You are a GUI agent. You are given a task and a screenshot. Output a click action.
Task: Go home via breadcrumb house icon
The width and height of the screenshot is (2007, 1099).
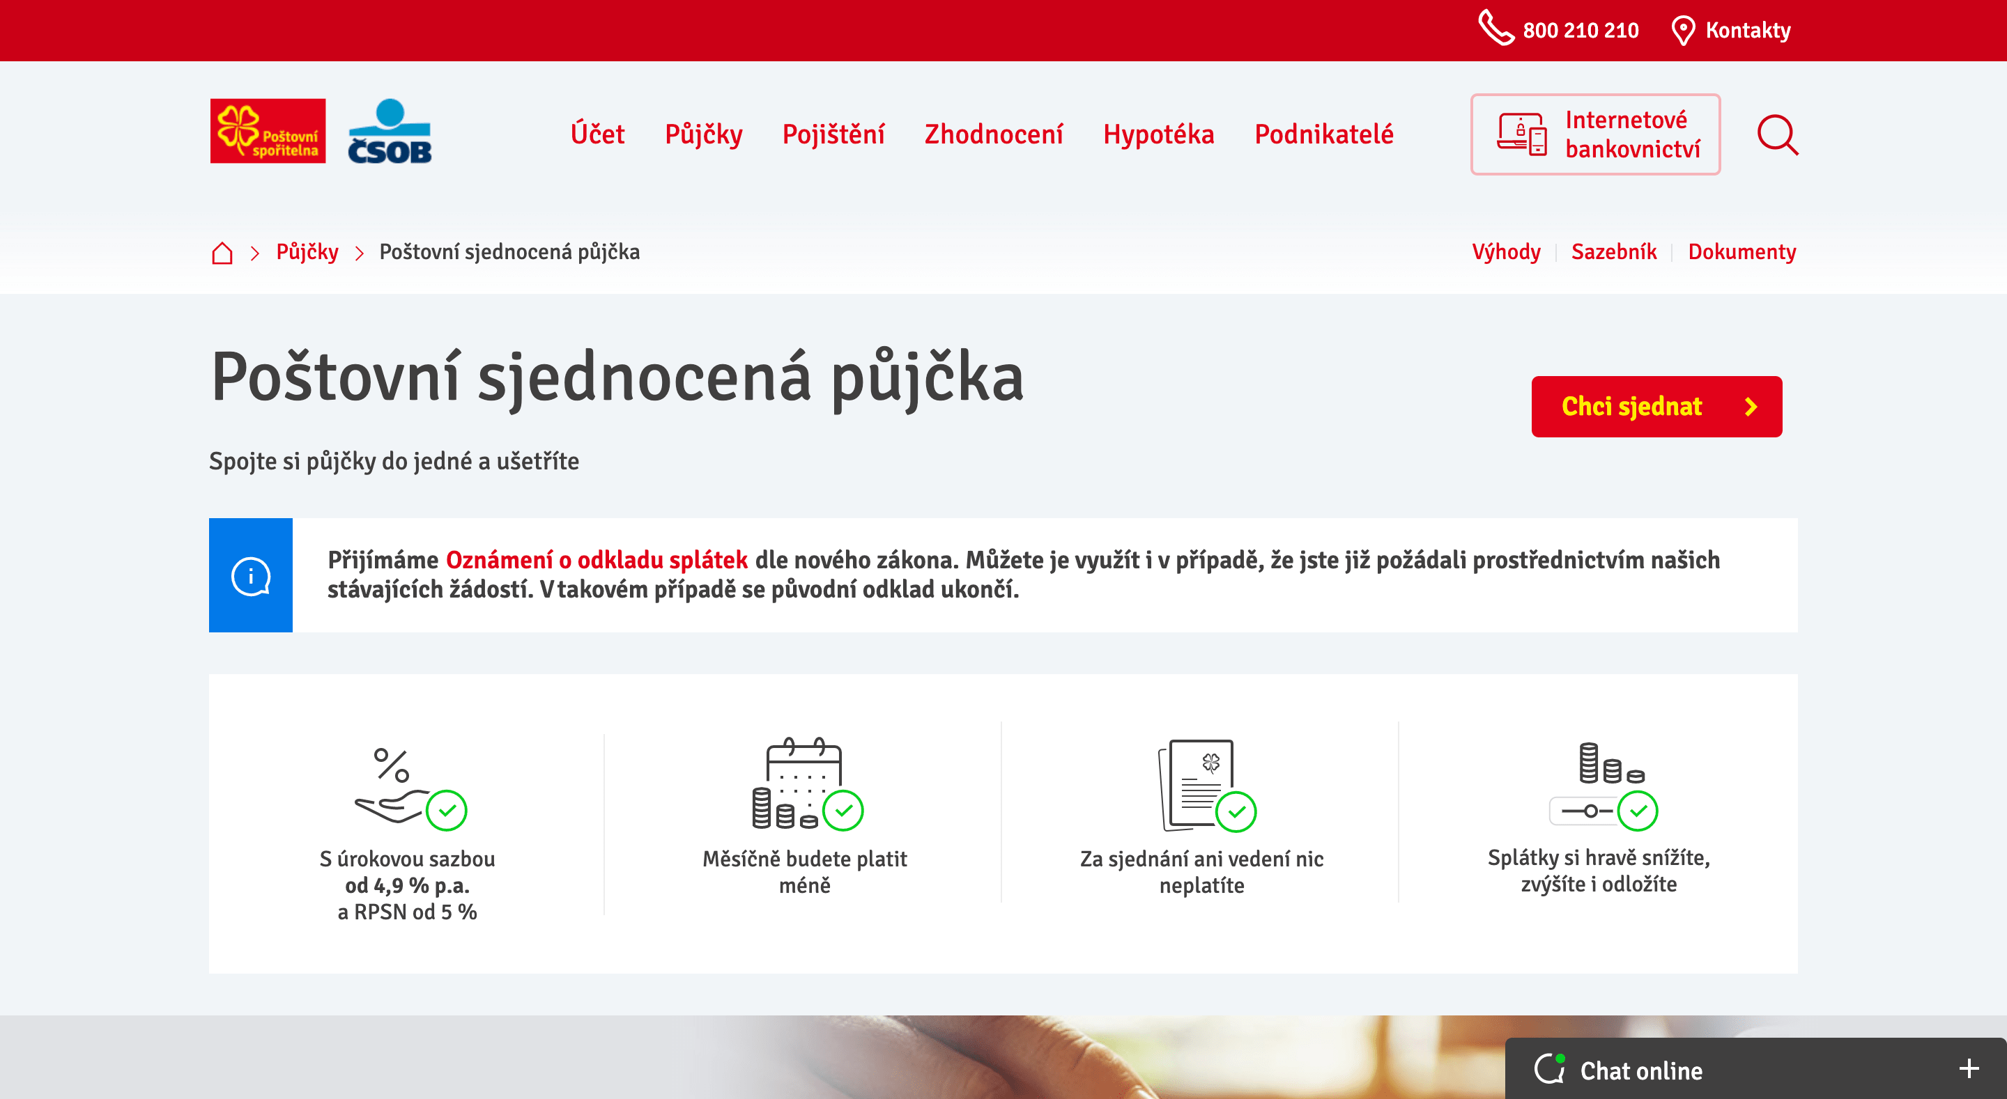[222, 252]
